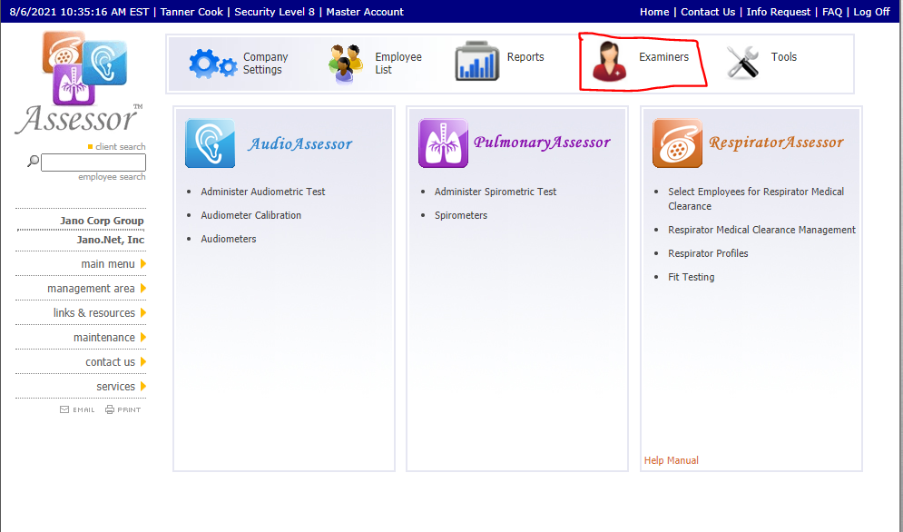Go to Home in top bar
Screen dimensions: 903x532
click(654, 12)
